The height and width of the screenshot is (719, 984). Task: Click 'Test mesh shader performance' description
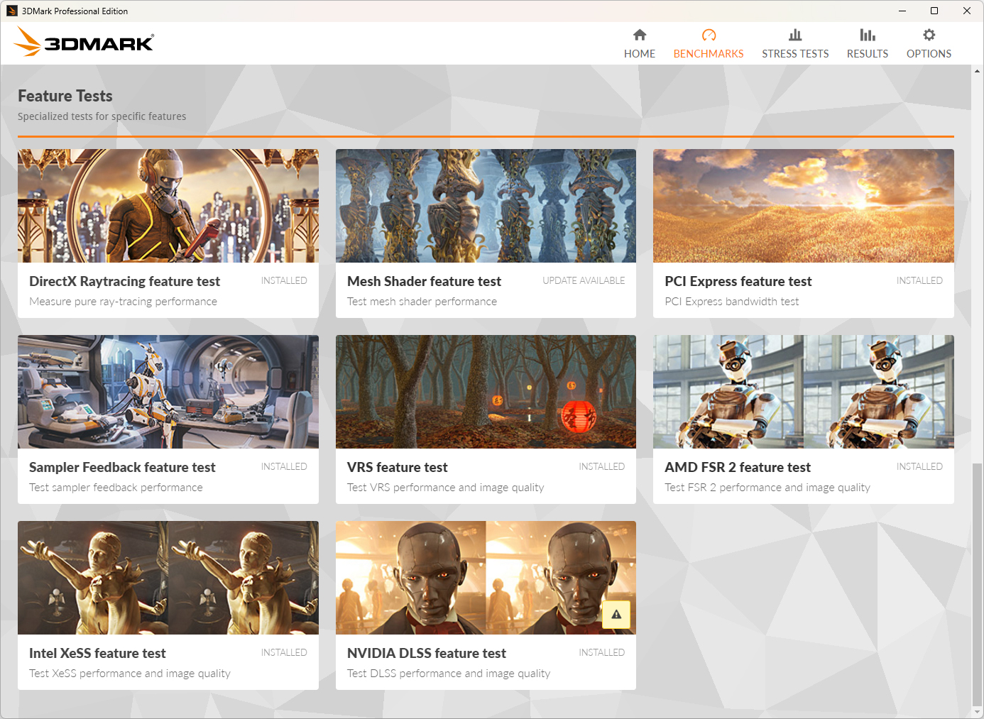click(x=422, y=302)
